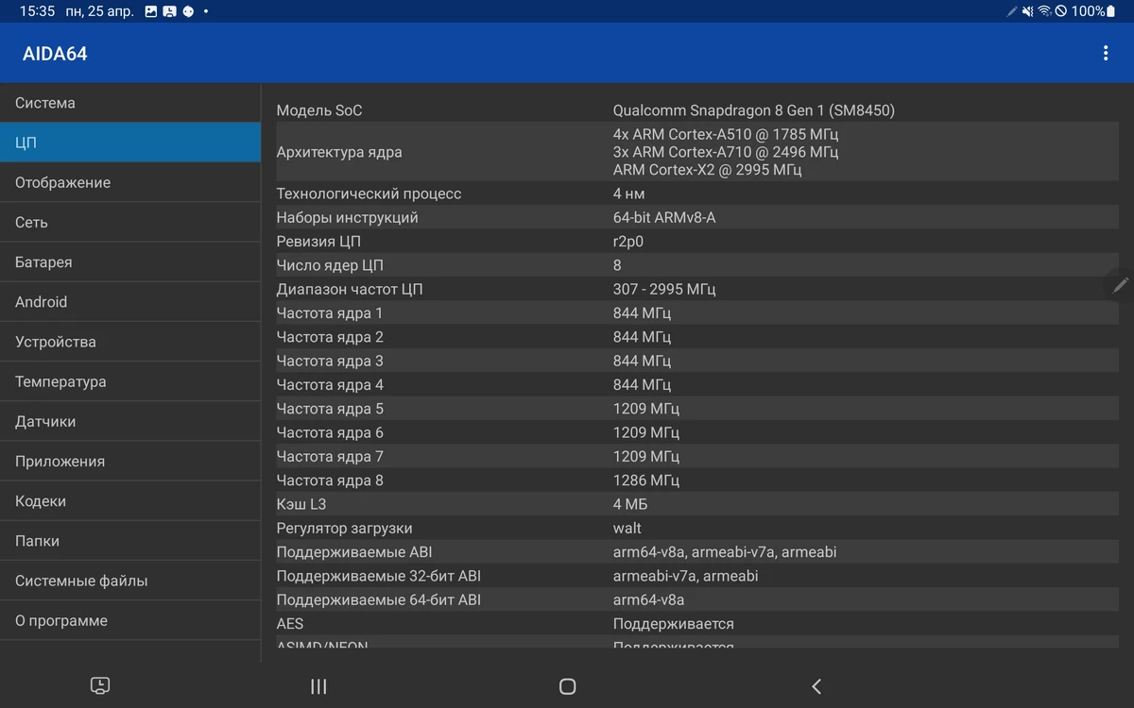Tap the 1286 МГц value
Image resolution: width=1134 pixels, height=708 pixels.
[646, 480]
